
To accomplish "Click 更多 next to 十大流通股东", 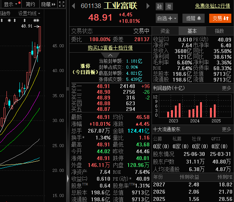I will pos(227,129).
